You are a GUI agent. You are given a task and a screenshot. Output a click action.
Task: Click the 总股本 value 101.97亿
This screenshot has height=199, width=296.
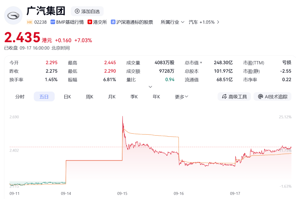coord(223,71)
